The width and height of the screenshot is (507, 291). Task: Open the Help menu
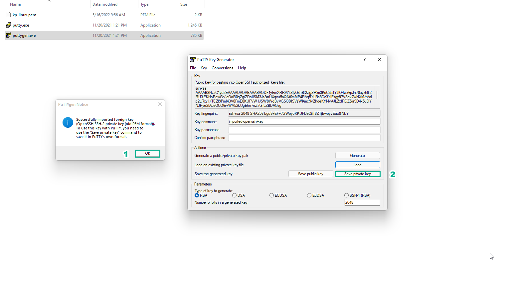(242, 68)
